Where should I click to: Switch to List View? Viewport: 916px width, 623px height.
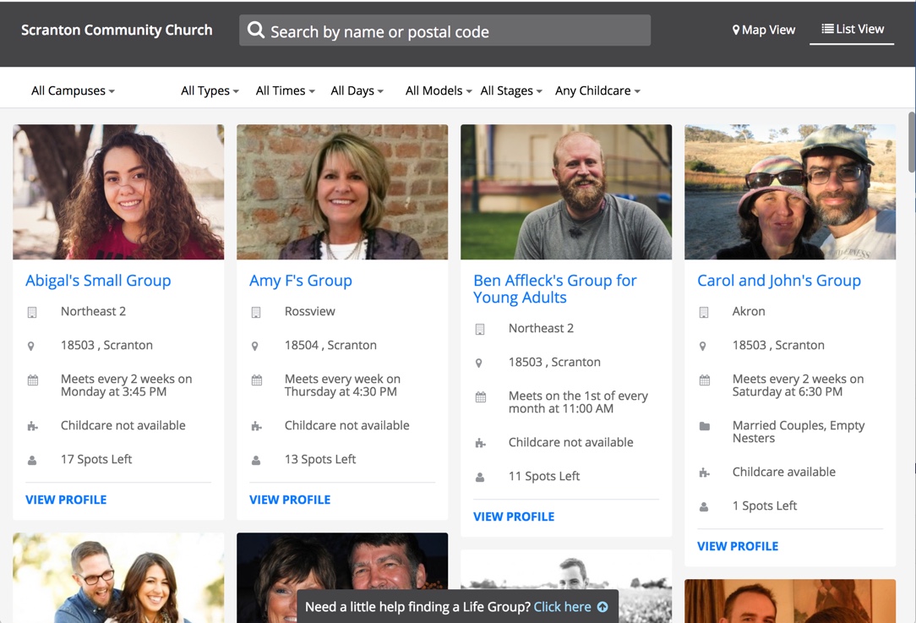[x=853, y=29]
